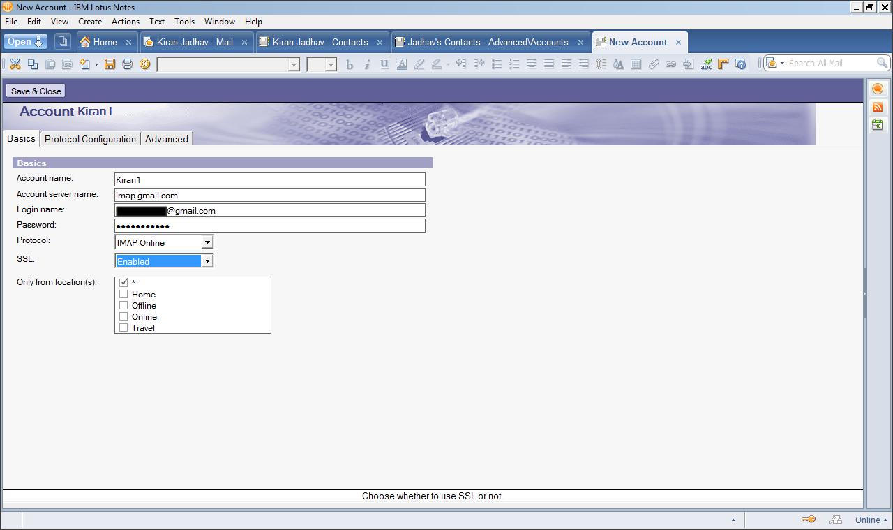The width and height of the screenshot is (893, 530).
Task: Close the Jadhav's Contacts - Advanced\Accounts tab
Action: [x=580, y=42]
